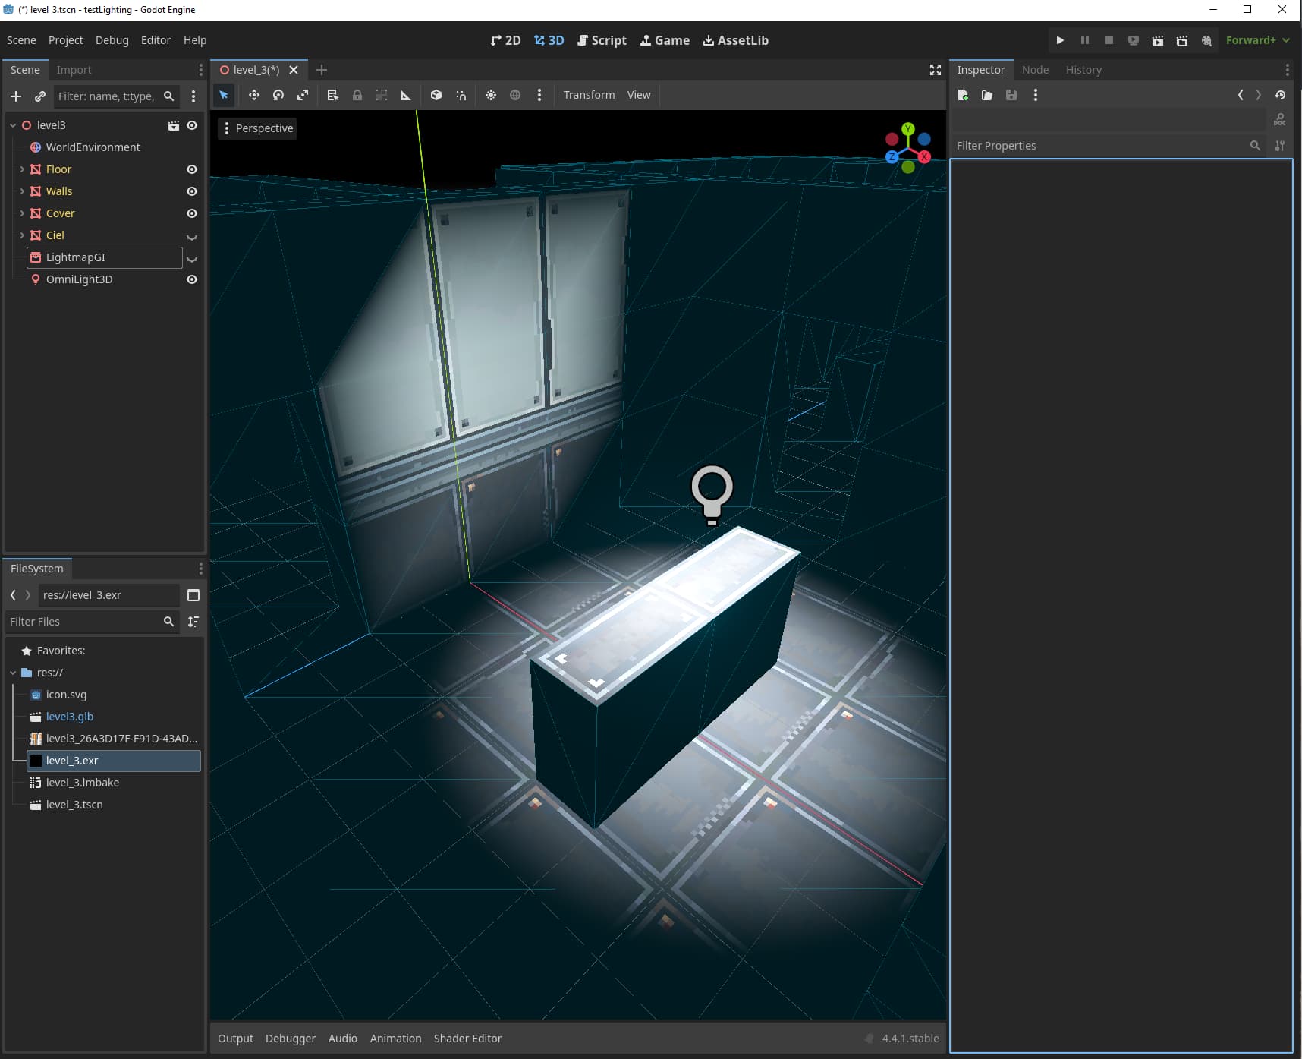Add new child node plus icon
The width and height of the screenshot is (1302, 1059).
(x=16, y=96)
